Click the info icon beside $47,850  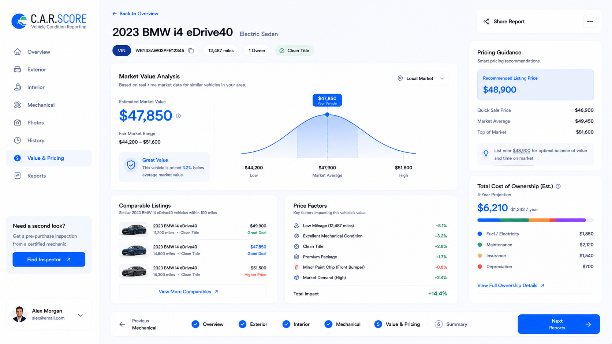(178, 116)
